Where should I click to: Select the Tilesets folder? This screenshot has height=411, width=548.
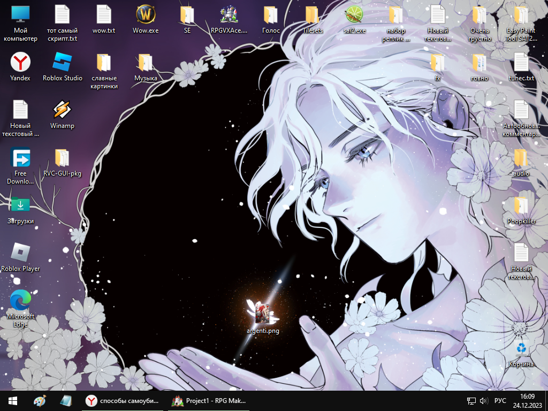[x=313, y=20]
